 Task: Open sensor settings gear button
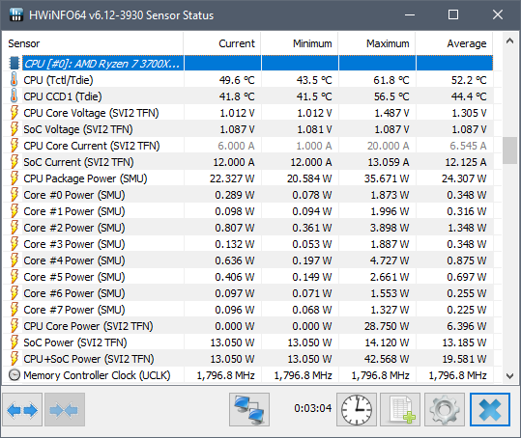coord(445,409)
